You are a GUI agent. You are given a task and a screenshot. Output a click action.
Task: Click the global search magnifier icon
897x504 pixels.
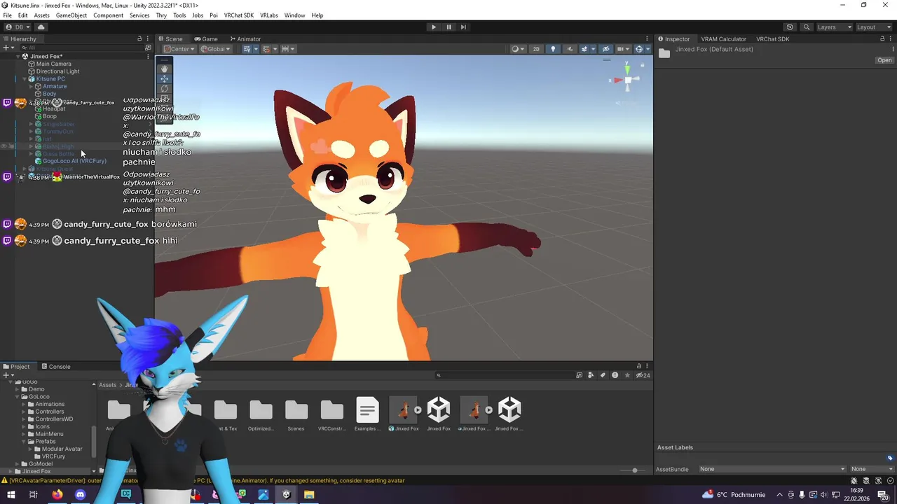807,27
